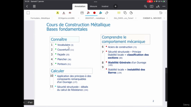Add a yellow comment note
191x107 pixels.
click(x=119, y=13)
